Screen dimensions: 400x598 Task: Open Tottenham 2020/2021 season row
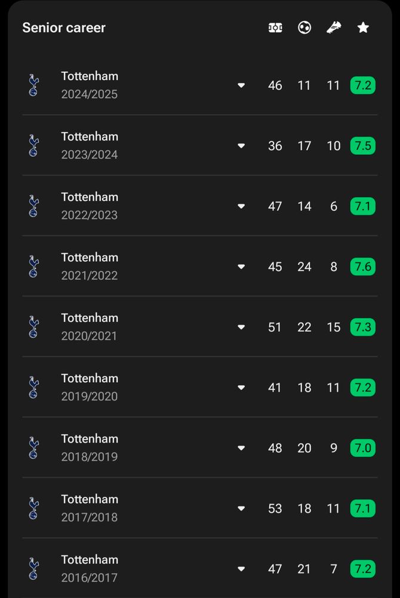click(200, 327)
